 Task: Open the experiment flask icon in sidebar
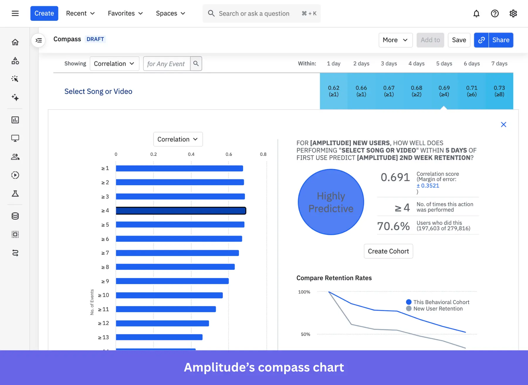point(15,194)
